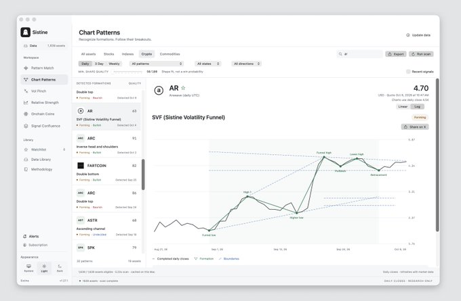Open Data Library sidebar icon

click(26, 160)
